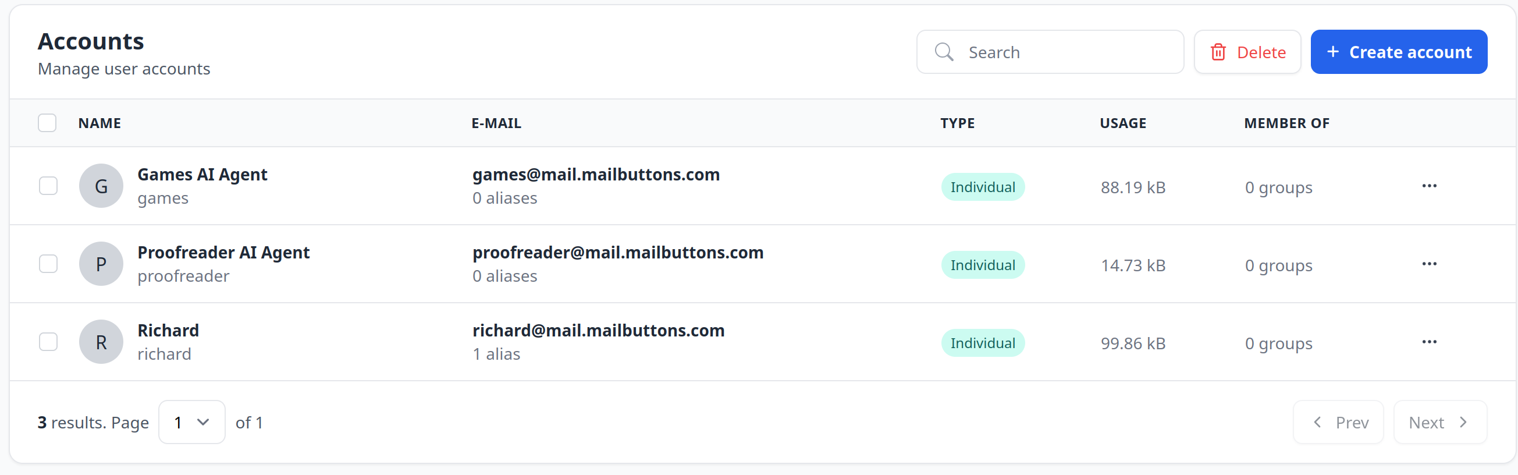Screen dimensions: 1518x475
Task: Sort by the NAME column header
Action: [x=99, y=123]
